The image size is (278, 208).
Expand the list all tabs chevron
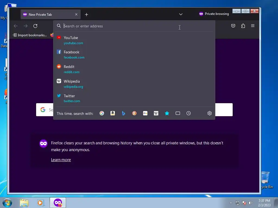point(181,14)
